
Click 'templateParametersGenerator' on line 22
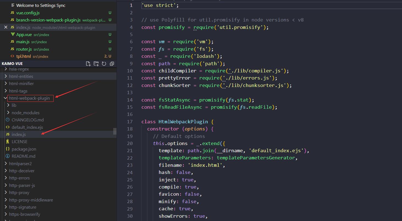[x=256, y=158]
